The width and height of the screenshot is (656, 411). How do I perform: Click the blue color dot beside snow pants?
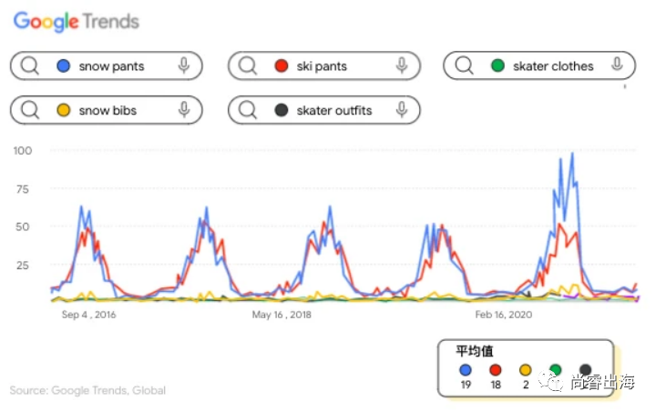click(x=64, y=66)
